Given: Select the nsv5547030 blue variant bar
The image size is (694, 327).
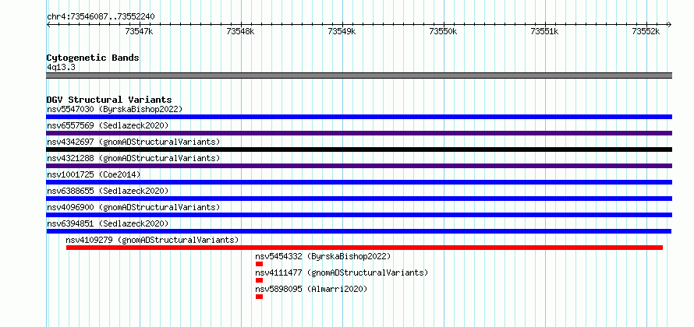Looking at the screenshot, I should coord(359,117).
